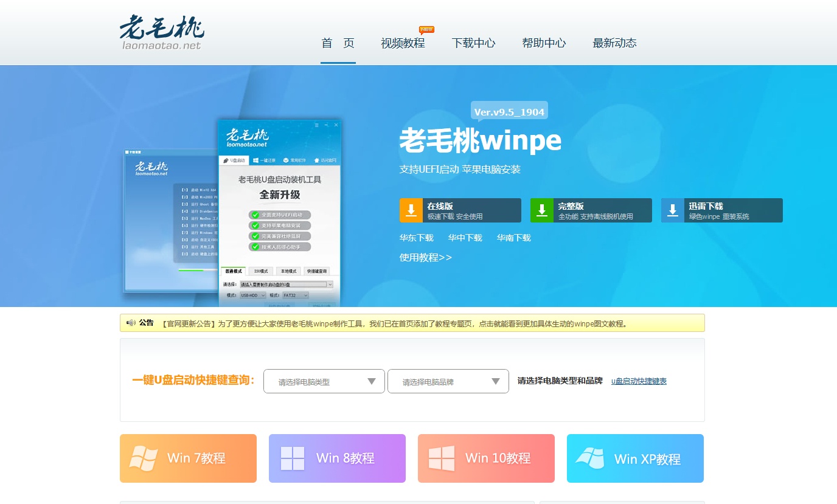Open the 视频教程 navigation item
The width and height of the screenshot is (837, 504).
pyautogui.click(x=403, y=43)
